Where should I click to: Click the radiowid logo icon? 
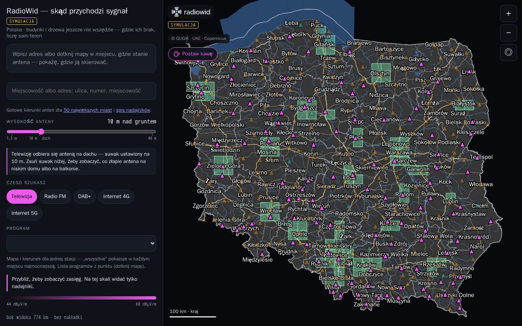[177, 12]
